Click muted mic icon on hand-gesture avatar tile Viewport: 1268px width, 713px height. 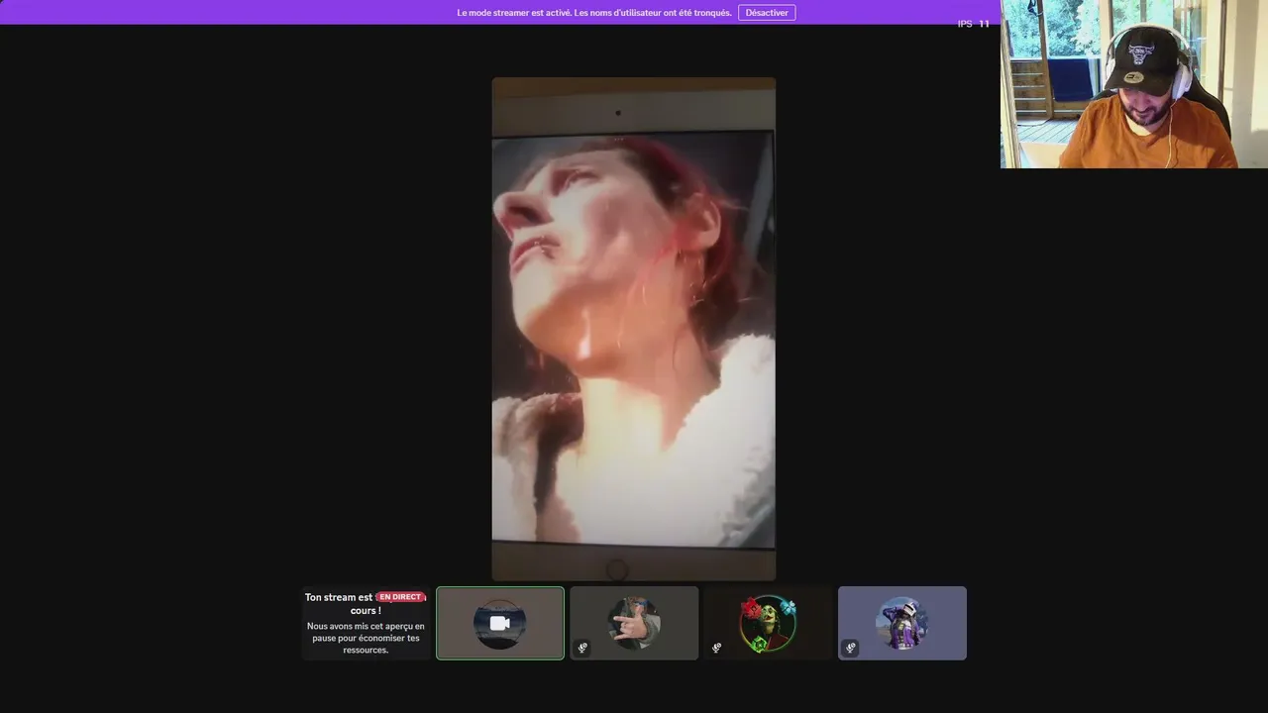(582, 648)
